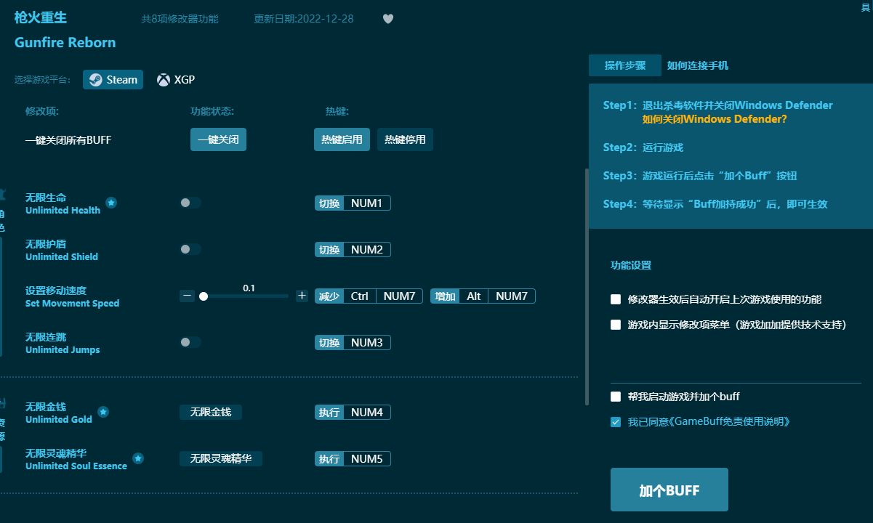
Task: Select the XGP platform tab
Action: pos(176,80)
